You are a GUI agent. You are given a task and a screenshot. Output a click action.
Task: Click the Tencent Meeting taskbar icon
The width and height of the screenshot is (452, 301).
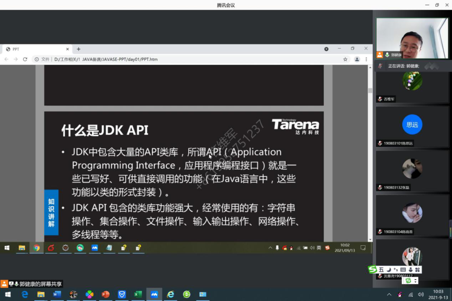click(x=154, y=294)
